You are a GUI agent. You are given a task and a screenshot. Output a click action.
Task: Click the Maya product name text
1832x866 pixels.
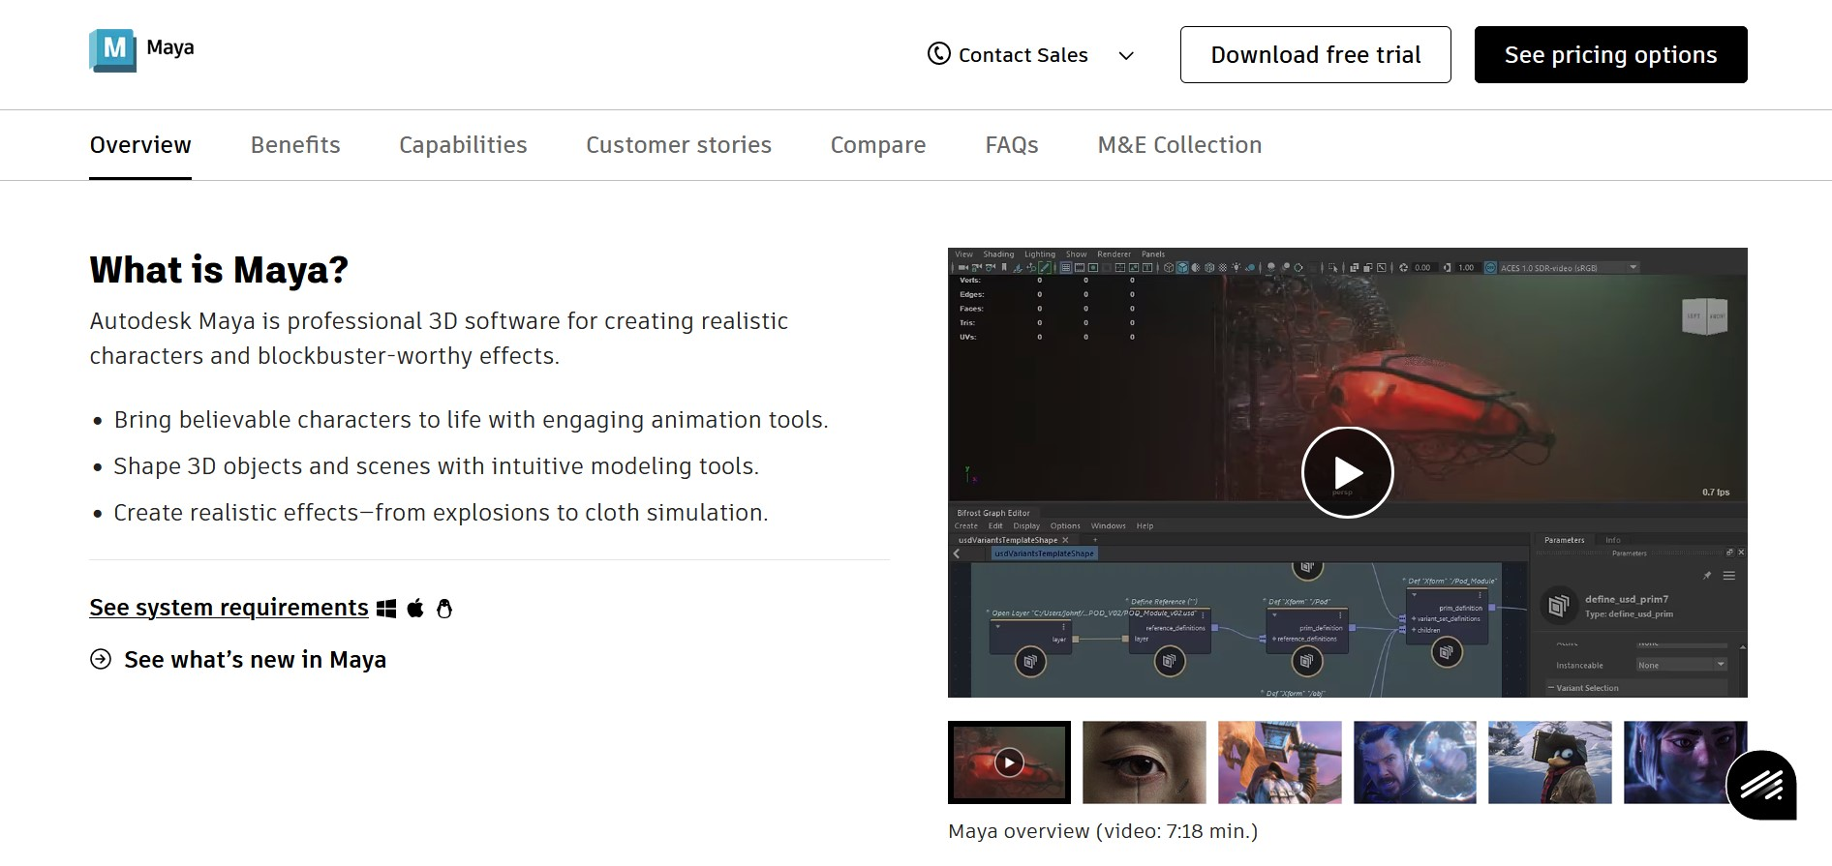(170, 47)
